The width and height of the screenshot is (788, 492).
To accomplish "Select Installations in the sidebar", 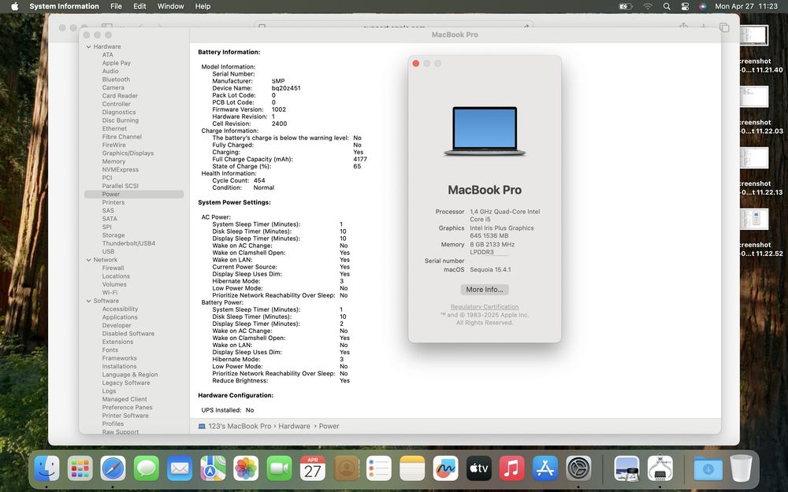I will (x=119, y=367).
